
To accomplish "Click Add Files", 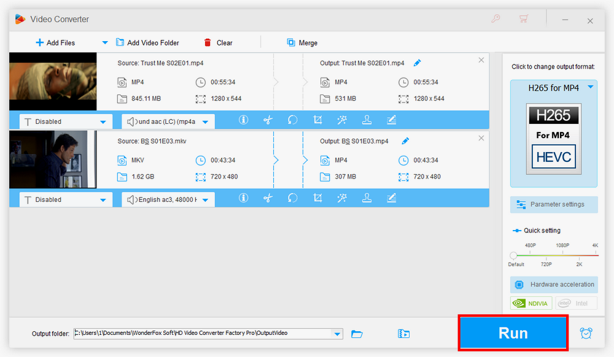I will pyautogui.click(x=55, y=42).
